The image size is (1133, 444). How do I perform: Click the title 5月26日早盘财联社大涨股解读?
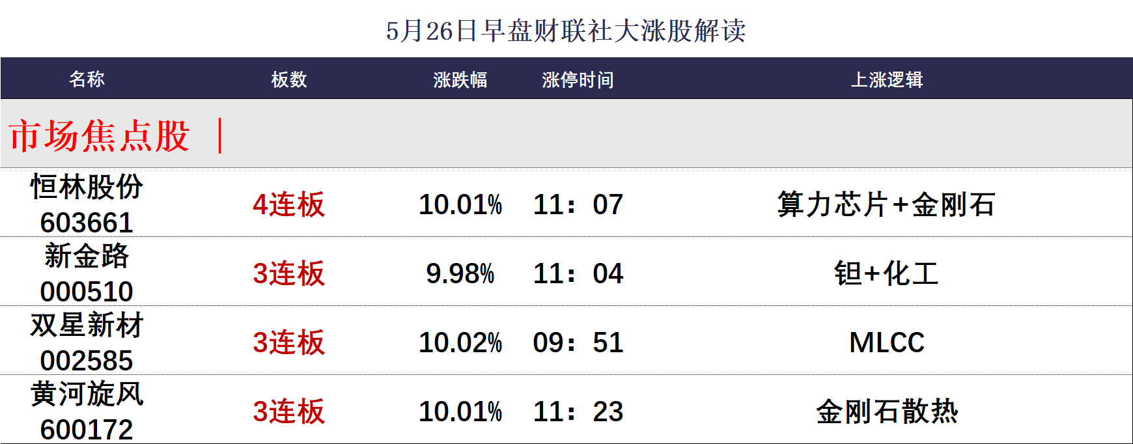pos(566,31)
